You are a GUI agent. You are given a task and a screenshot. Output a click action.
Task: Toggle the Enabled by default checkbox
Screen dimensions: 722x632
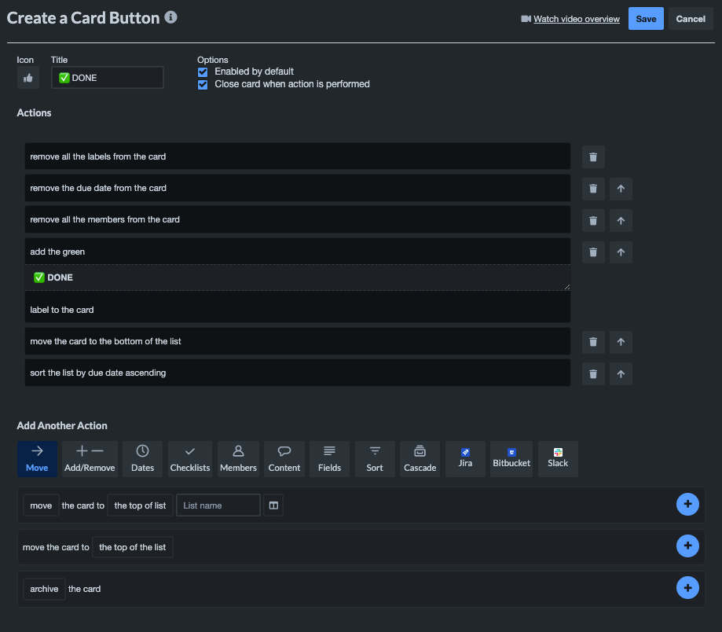coord(203,72)
